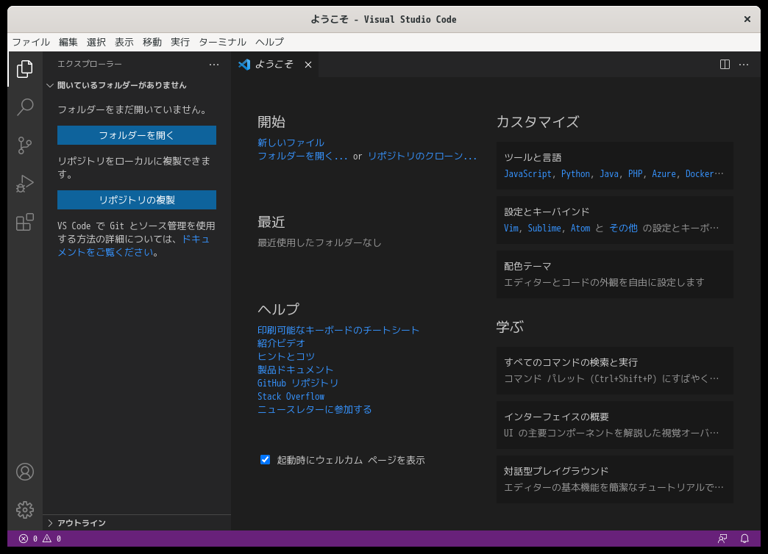Open the Search view icon
Viewport: 768px width, 554px height.
click(x=24, y=107)
